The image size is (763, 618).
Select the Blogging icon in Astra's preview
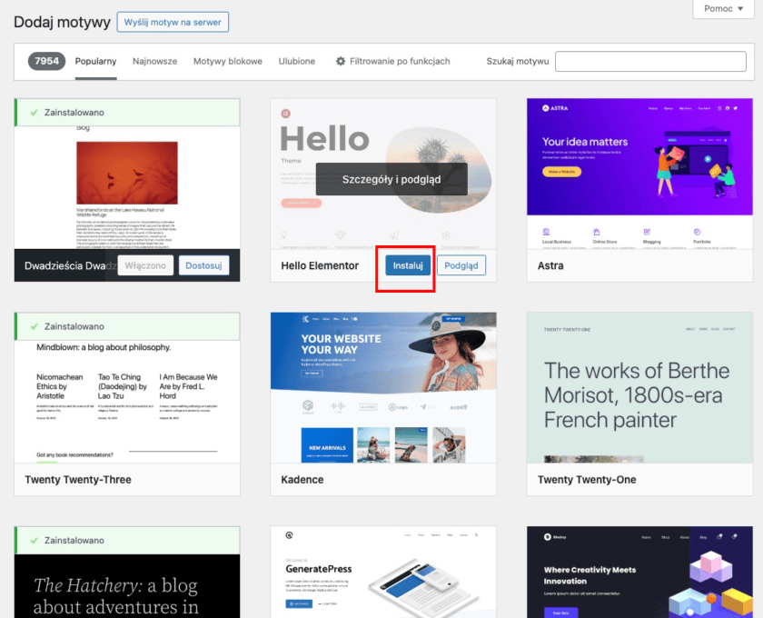(x=645, y=231)
